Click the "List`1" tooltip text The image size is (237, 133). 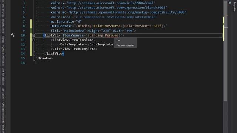119,40
